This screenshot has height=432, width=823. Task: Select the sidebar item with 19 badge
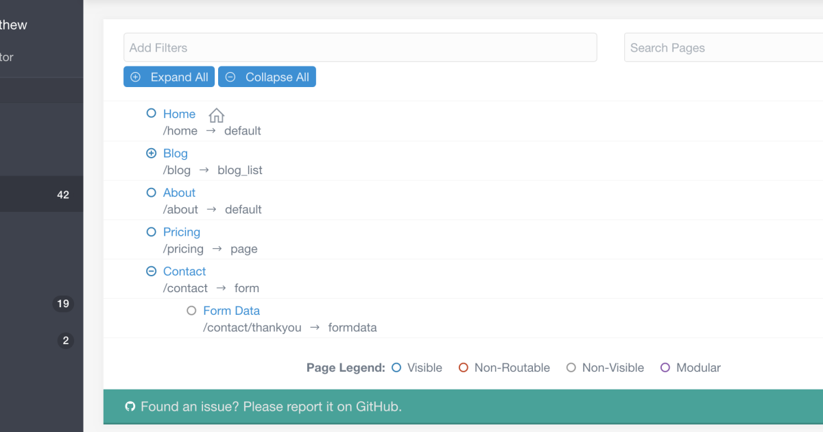[41, 303]
